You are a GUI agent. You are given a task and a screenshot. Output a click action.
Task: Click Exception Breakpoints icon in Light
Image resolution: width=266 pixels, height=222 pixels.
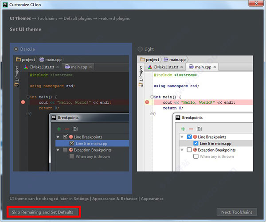click(x=195, y=150)
